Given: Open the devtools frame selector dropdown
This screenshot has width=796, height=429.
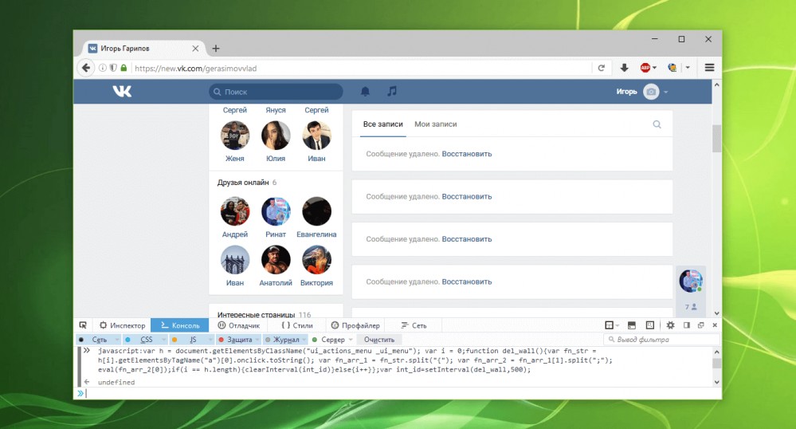Looking at the screenshot, I should pos(612,325).
